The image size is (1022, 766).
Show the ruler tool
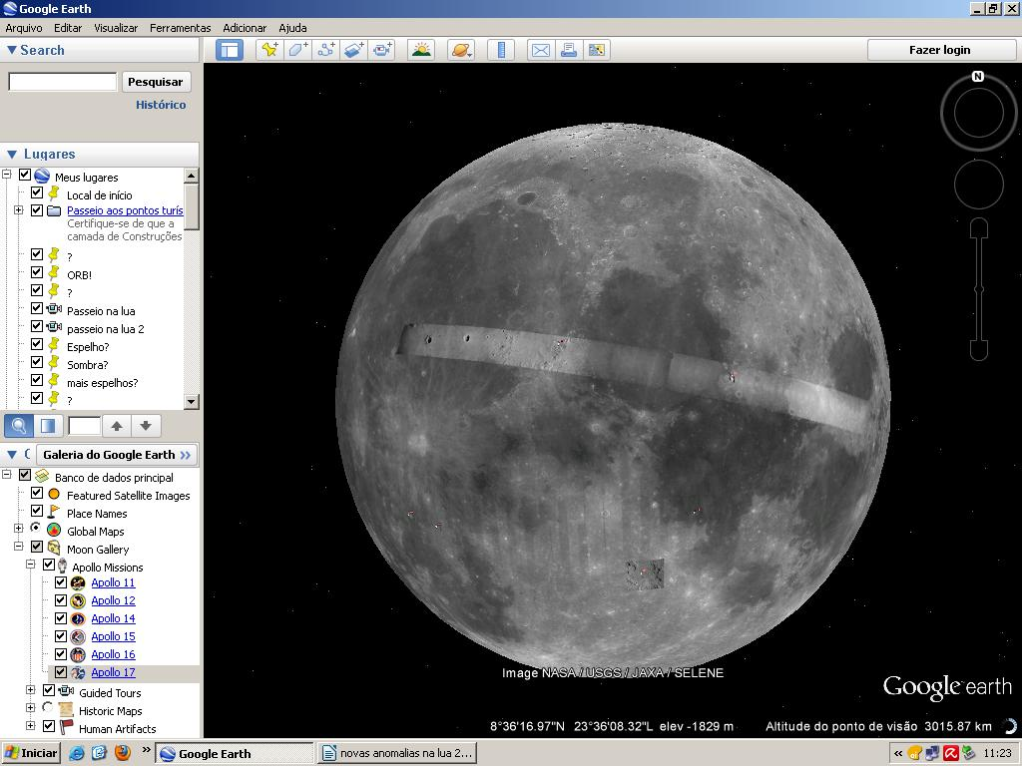point(501,50)
